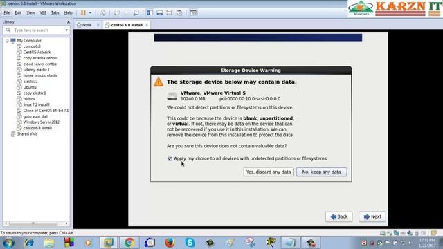Open Internet Explorer from taskbar
The image size is (443, 249).
pyautogui.click(x=29, y=243)
